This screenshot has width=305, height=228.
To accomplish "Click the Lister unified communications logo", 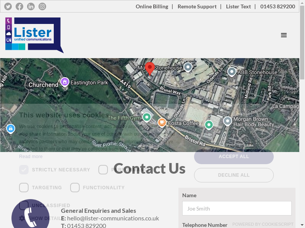I will point(34,35).
